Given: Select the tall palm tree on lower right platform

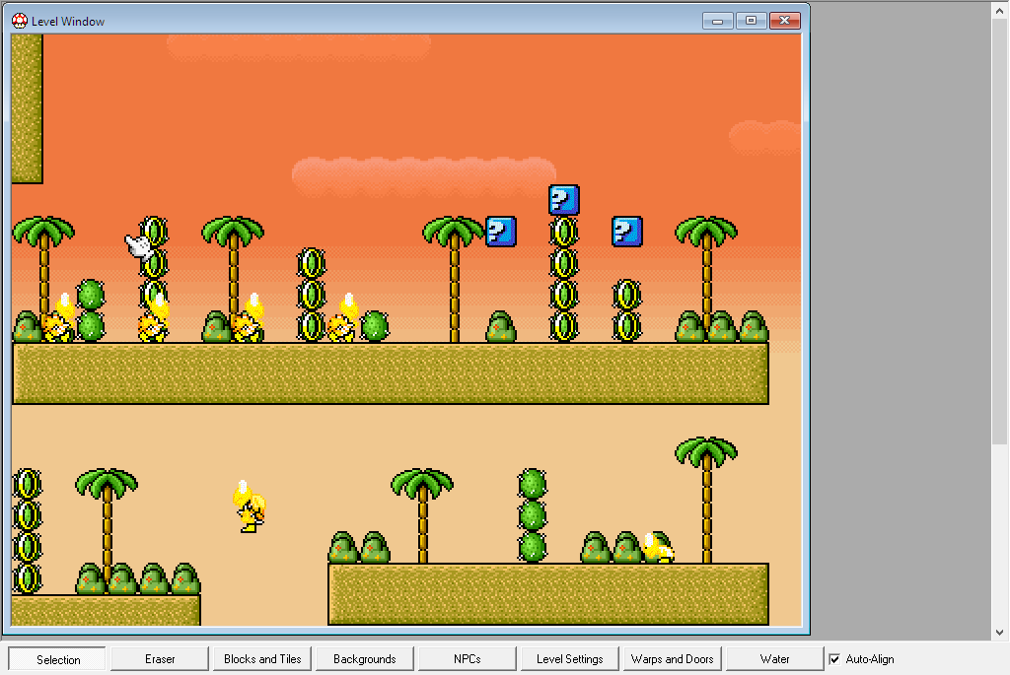Looking at the screenshot, I should coord(706,500).
